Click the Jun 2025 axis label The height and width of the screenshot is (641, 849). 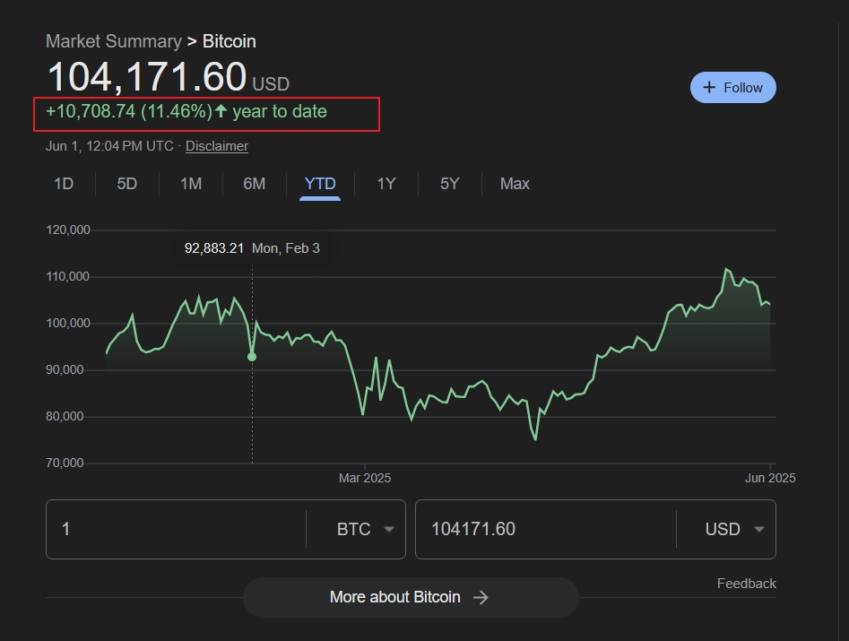click(770, 478)
